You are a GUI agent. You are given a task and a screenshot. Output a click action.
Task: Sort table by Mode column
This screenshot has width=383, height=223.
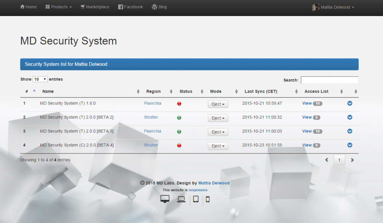pyautogui.click(x=224, y=91)
